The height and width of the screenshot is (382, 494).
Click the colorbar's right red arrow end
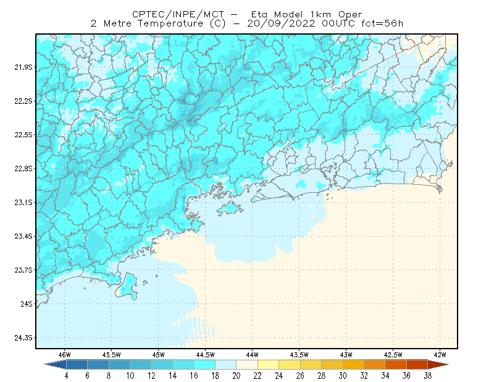(x=438, y=364)
